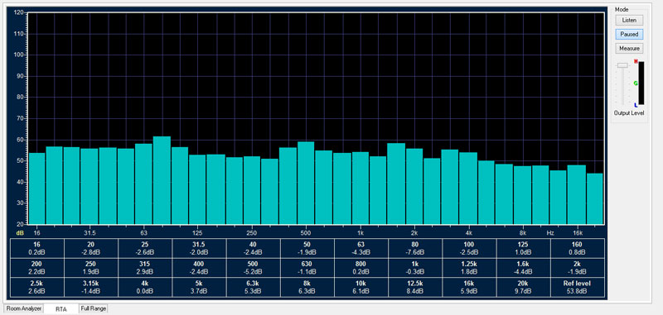The width and height of the screenshot is (663, 315).
Task: Switch to Listen mode
Action: tap(629, 20)
